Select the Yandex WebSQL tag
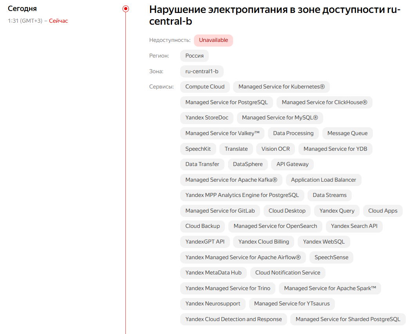The width and height of the screenshot is (416, 334). click(x=324, y=242)
